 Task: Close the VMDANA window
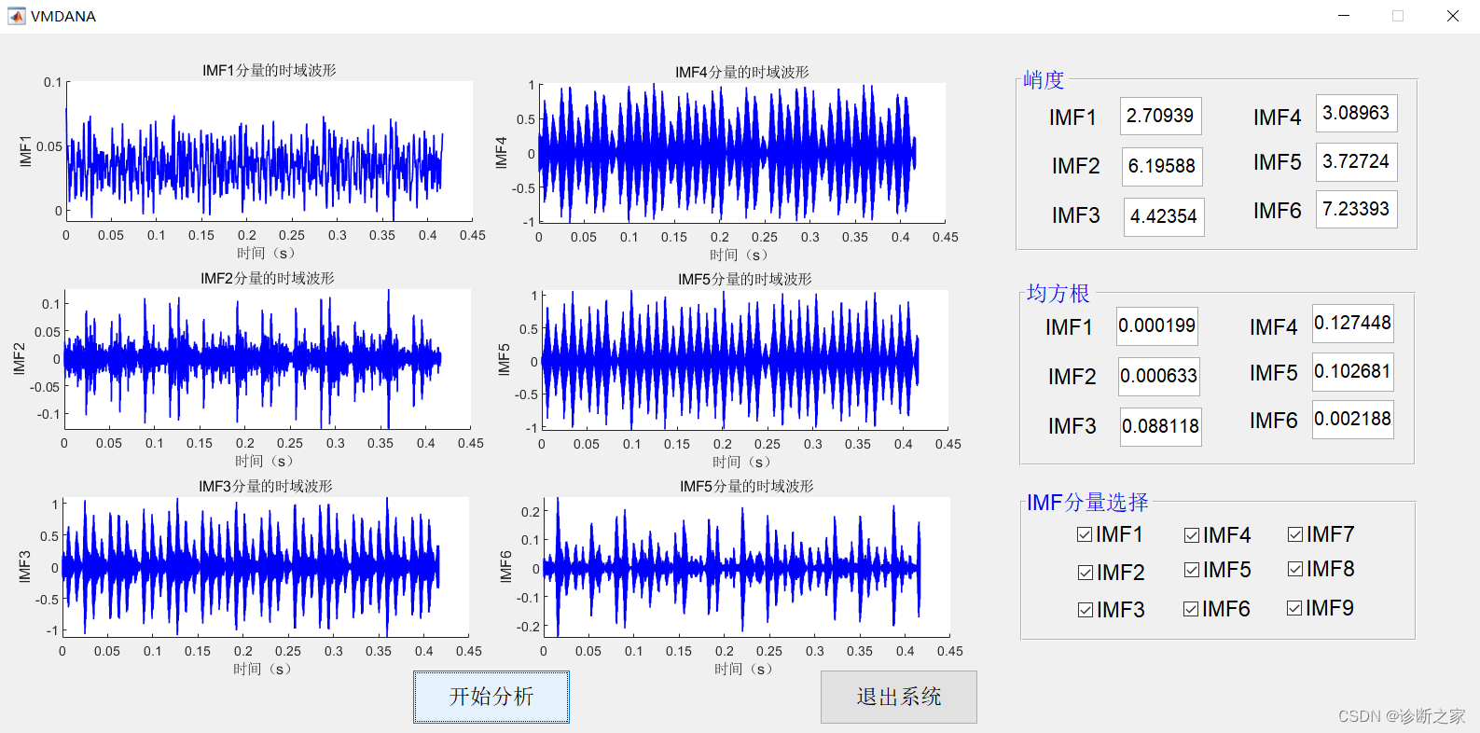point(1453,16)
